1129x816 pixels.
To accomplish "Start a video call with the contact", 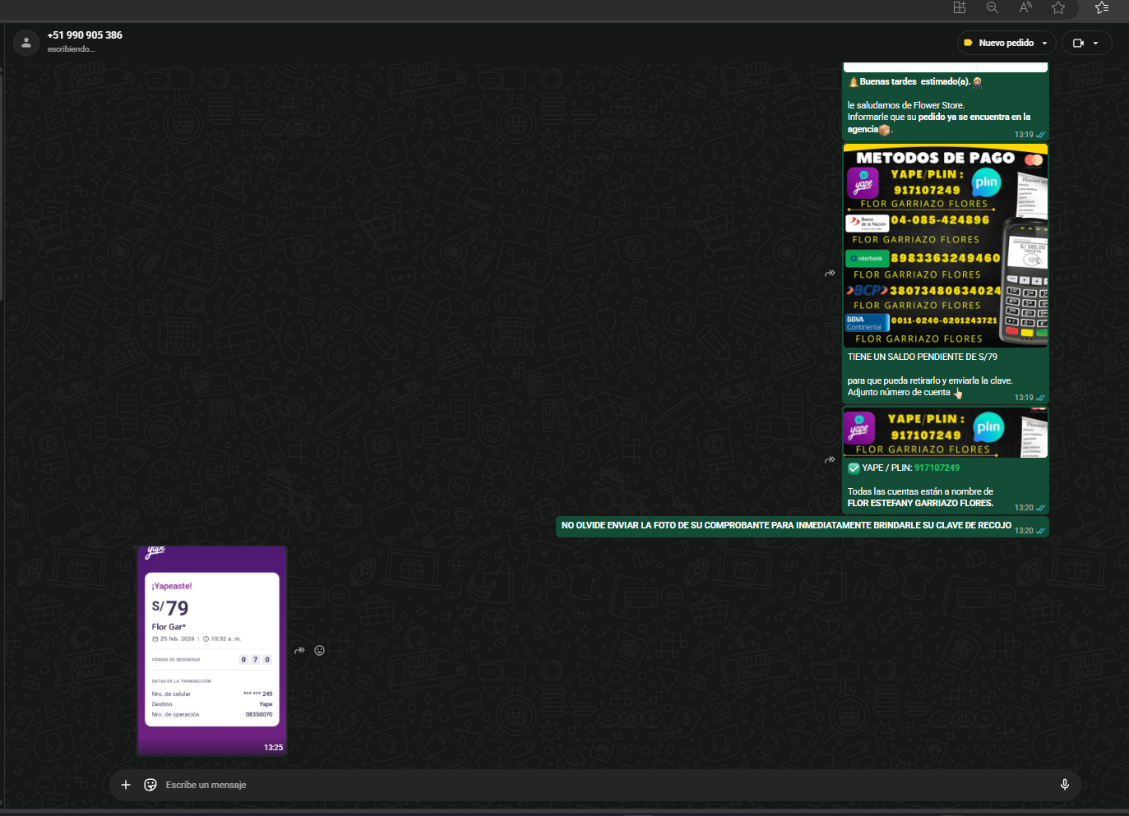I will pyautogui.click(x=1078, y=44).
